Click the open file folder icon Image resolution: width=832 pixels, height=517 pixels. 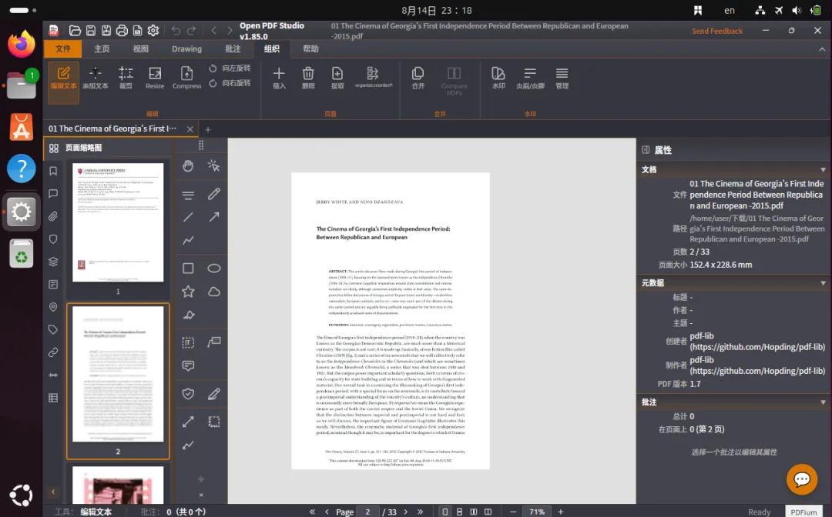[x=75, y=31]
